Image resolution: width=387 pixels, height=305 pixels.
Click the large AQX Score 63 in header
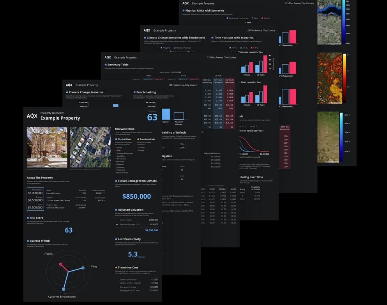pos(152,117)
